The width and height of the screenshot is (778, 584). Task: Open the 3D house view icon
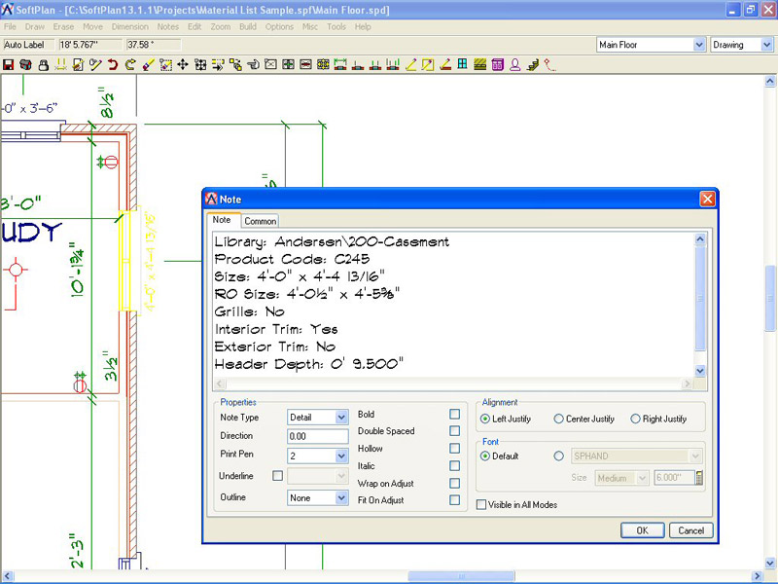coord(26,64)
